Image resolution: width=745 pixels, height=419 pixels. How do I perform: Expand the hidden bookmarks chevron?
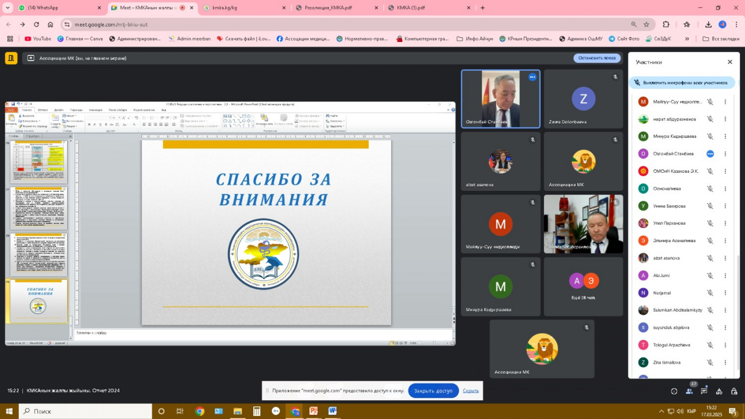pyautogui.click(x=687, y=39)
